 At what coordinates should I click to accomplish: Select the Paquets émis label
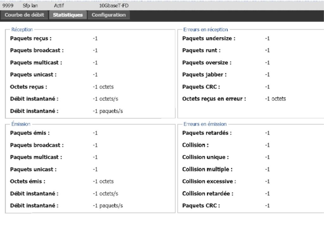coord(30,133)
